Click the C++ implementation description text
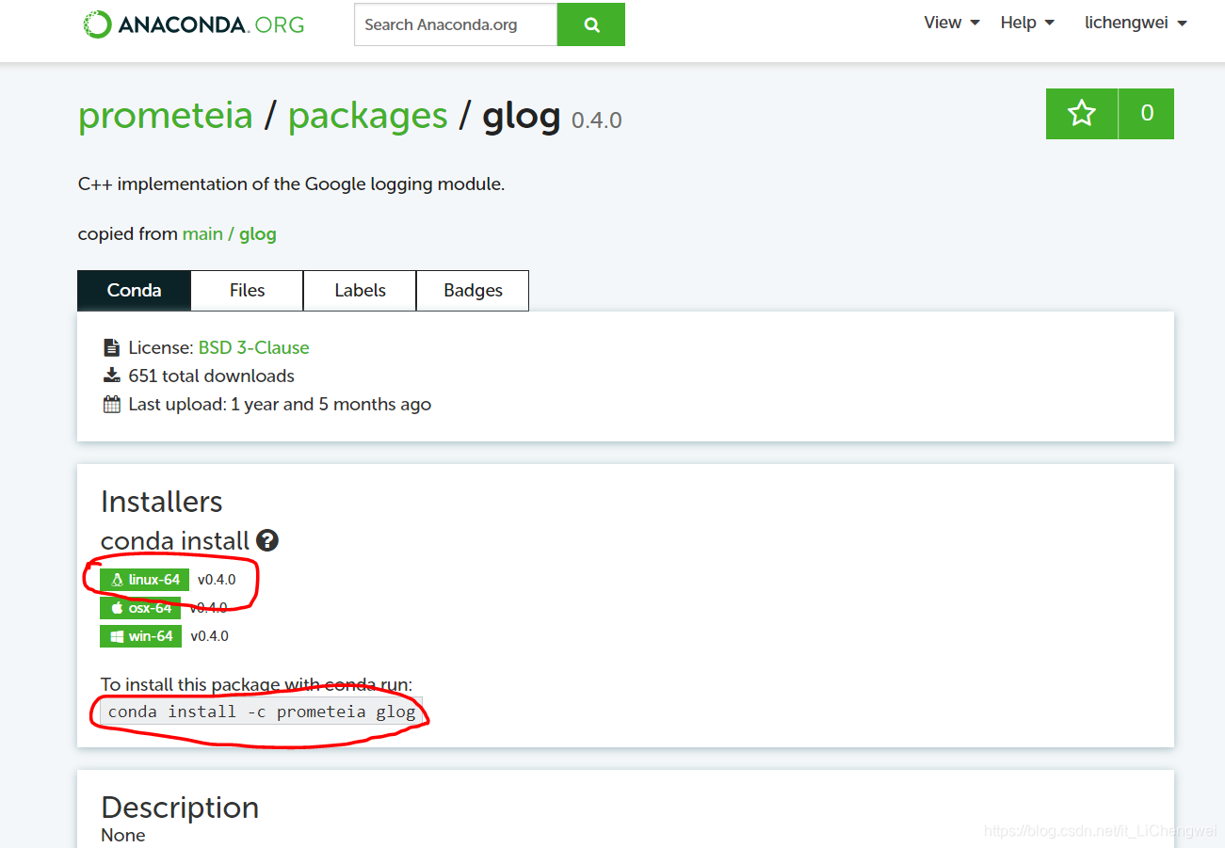The image size is (1225, 848). 292,184
